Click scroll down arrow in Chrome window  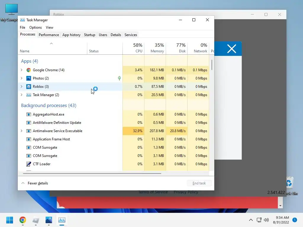pyautogui.click(x=280, y=206)
